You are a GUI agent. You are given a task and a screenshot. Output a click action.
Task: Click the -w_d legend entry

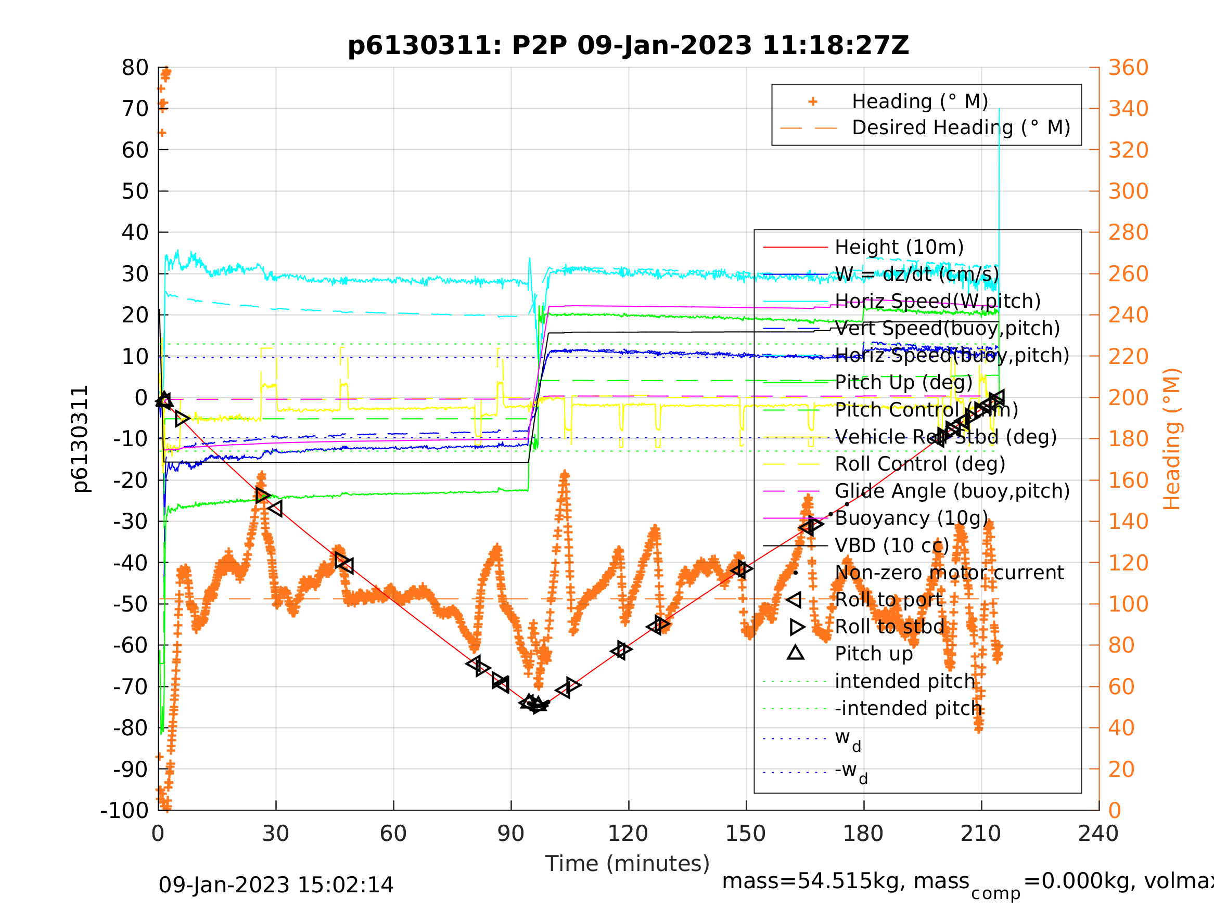tap(851, 772)
